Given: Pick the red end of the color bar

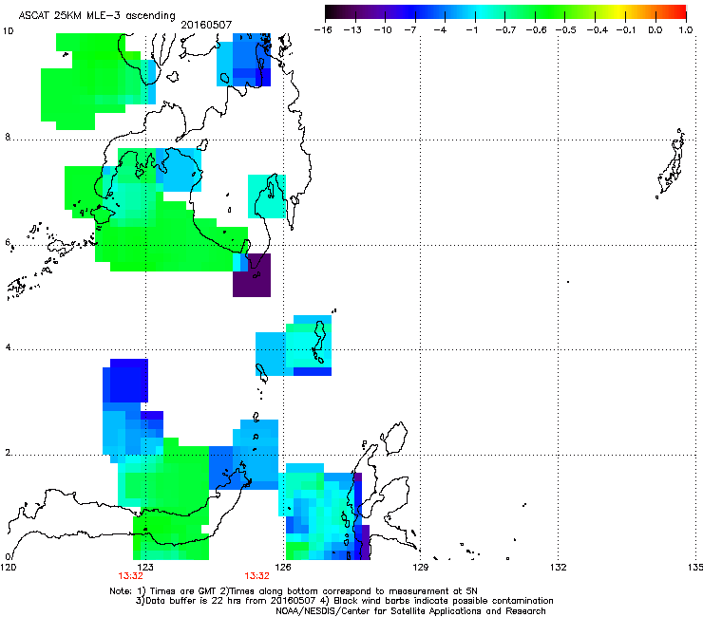Looking at the screenshot, I should point(680,11).
